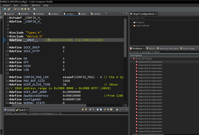Click the Description column header

click(136, 55)
